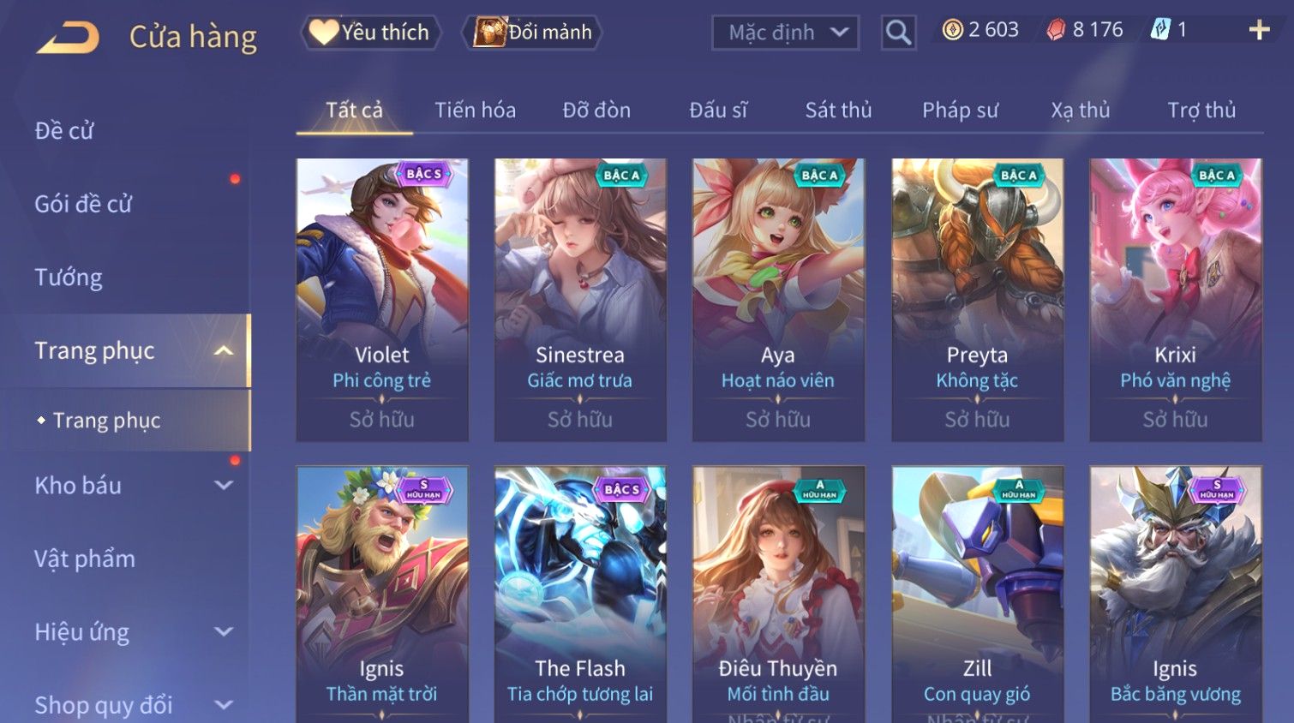1294x723 pixels.
Task: Open Gói đề cử in sidebar
Action: click(x=83, y=204)
